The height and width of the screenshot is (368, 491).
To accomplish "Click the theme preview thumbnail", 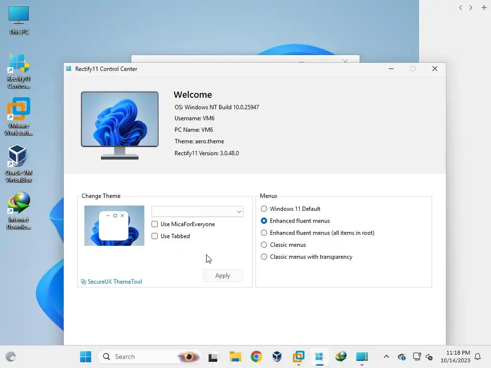I will (114, 226).
